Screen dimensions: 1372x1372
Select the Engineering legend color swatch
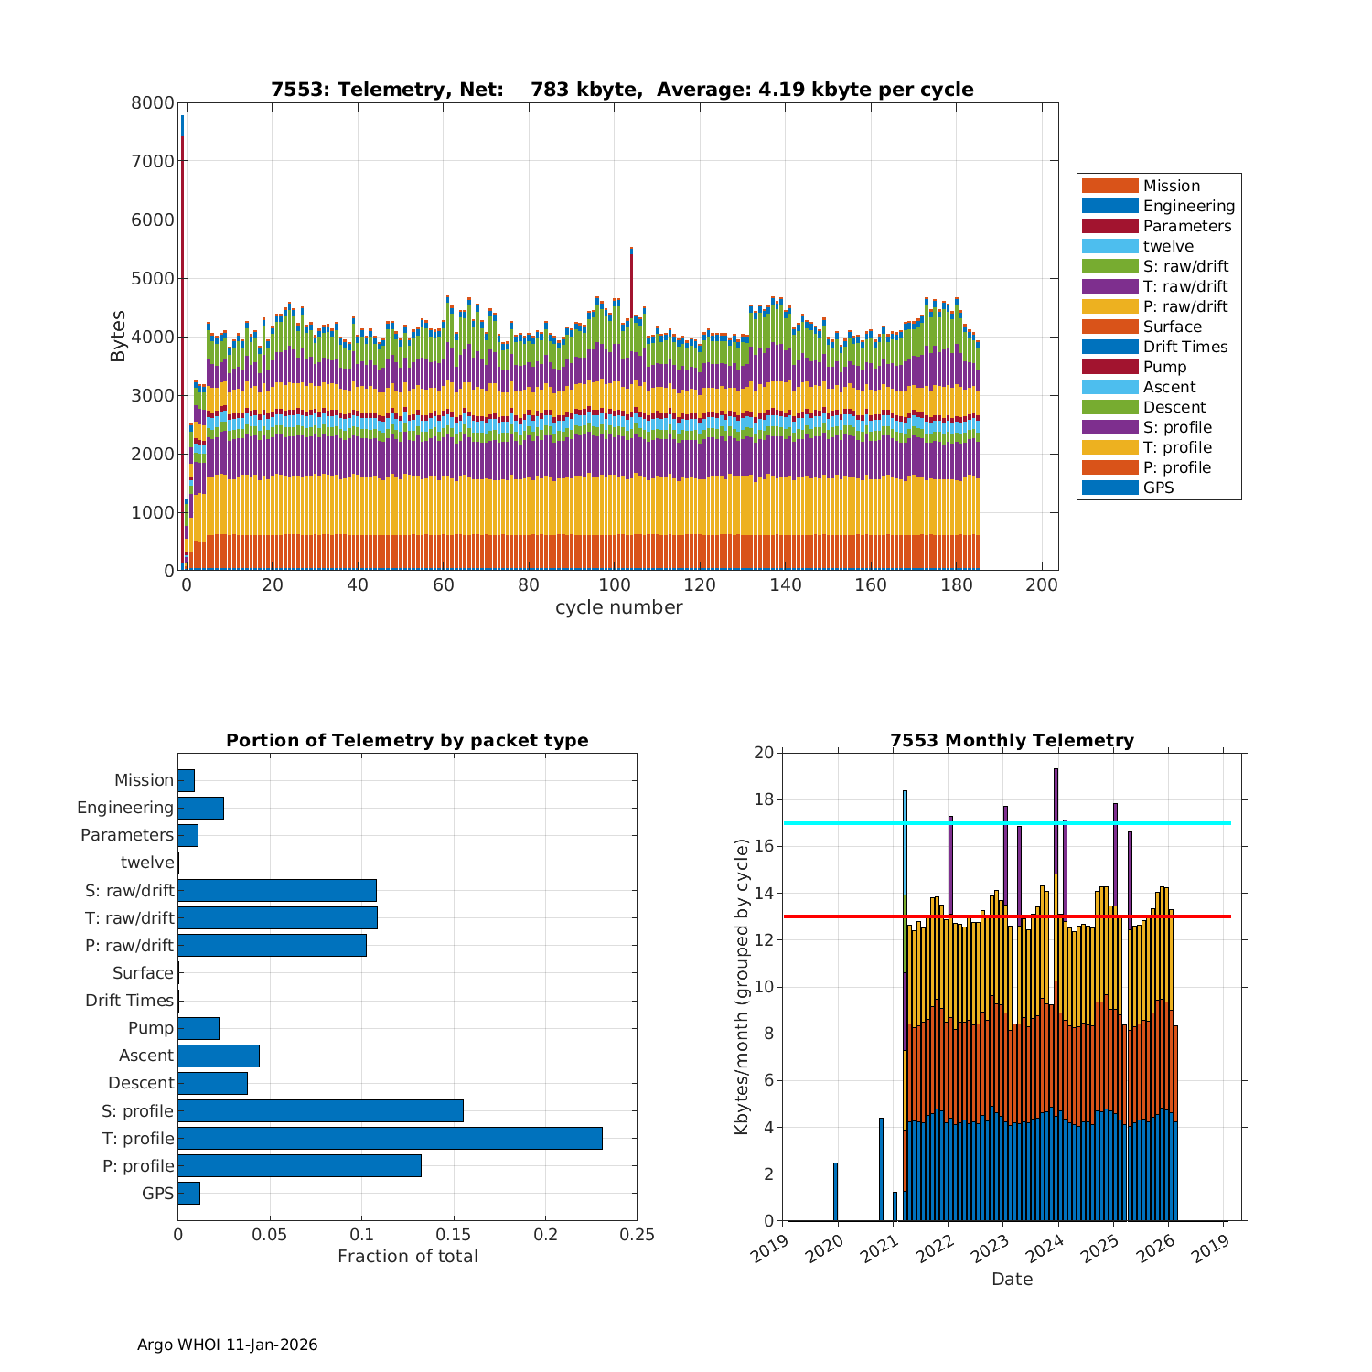click(x=1109, y=206)
